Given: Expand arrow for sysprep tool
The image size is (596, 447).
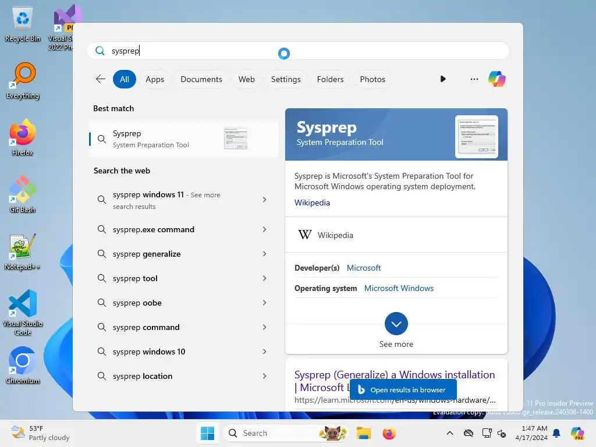Looking at the screenshot, I should 265,278.
